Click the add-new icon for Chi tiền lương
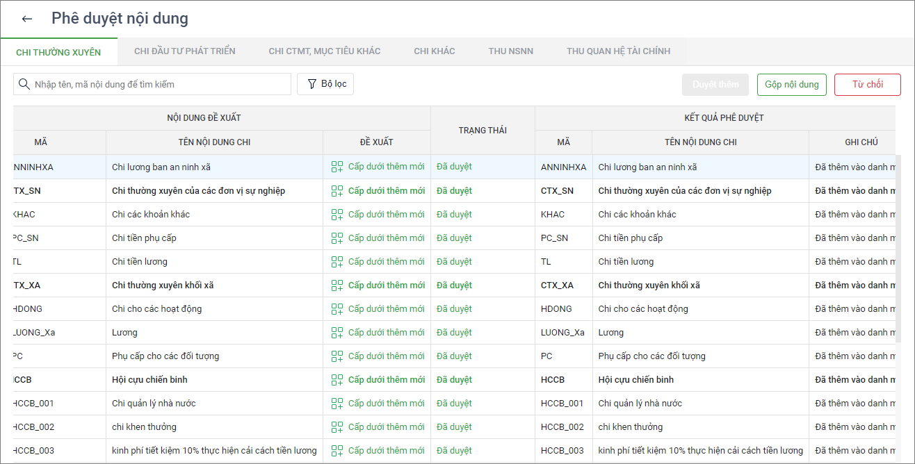This screenshot has width=915, height=464. tap(337, 262)
